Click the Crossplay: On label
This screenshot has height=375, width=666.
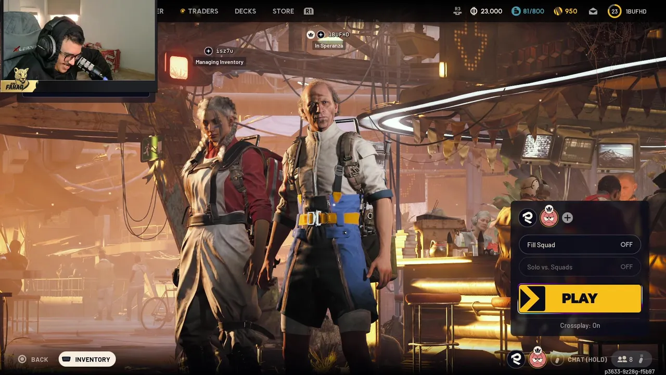click(x=580, y=326)
